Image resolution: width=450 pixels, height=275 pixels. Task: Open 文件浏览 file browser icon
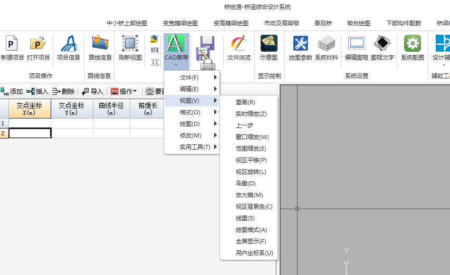238,48
